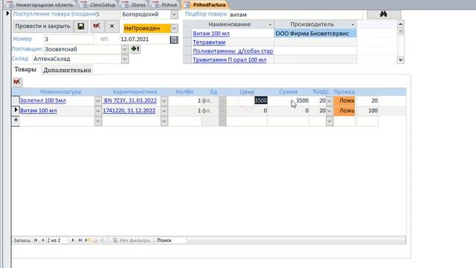476x268 pixels.
Task: Click the Поиск box in navigation bar
Action: [170, 240]
